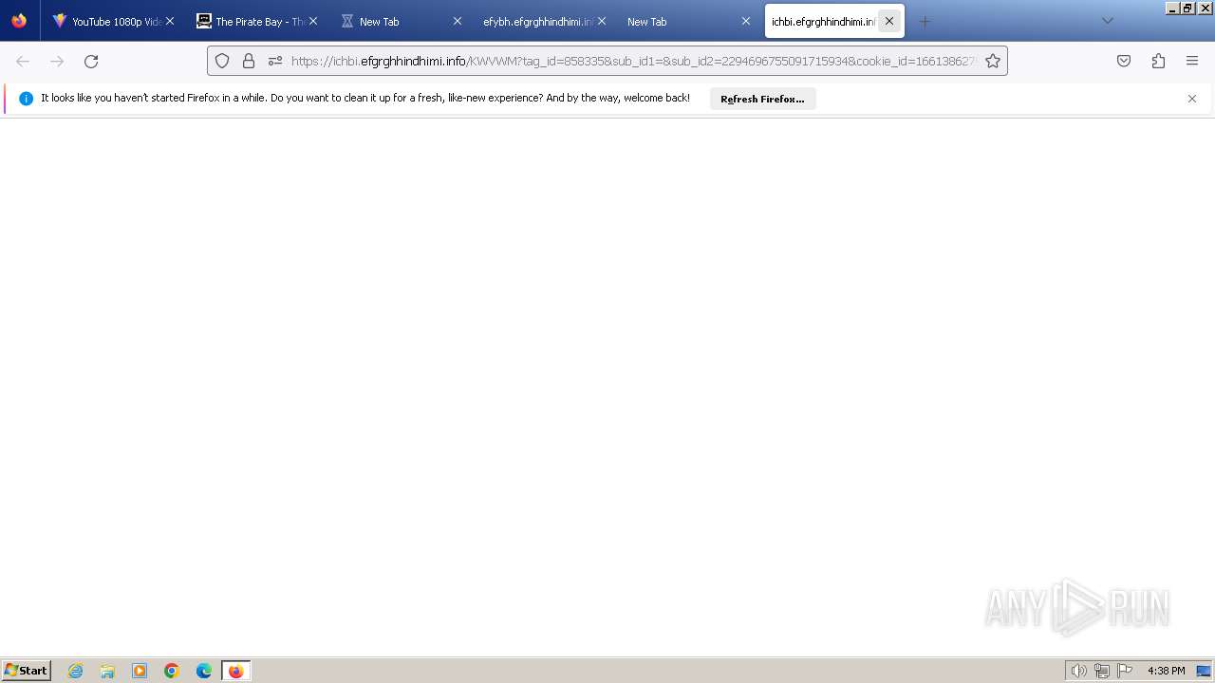Close the efybh.efgrghhindhimi tab
Image resolution: width=1215 pixels, height=683 pixels.
coord(602,21)
